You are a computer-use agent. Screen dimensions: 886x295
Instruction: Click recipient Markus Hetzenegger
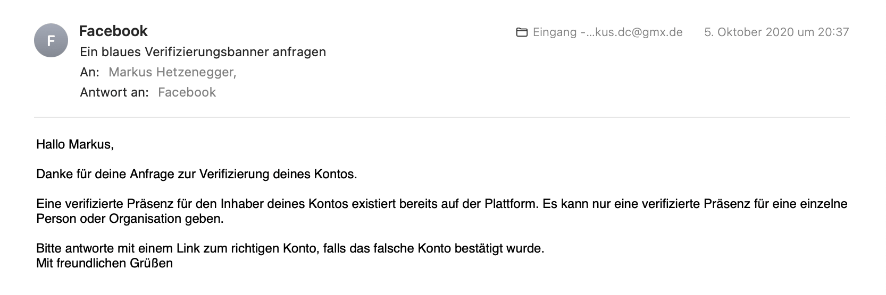[172, 72]
